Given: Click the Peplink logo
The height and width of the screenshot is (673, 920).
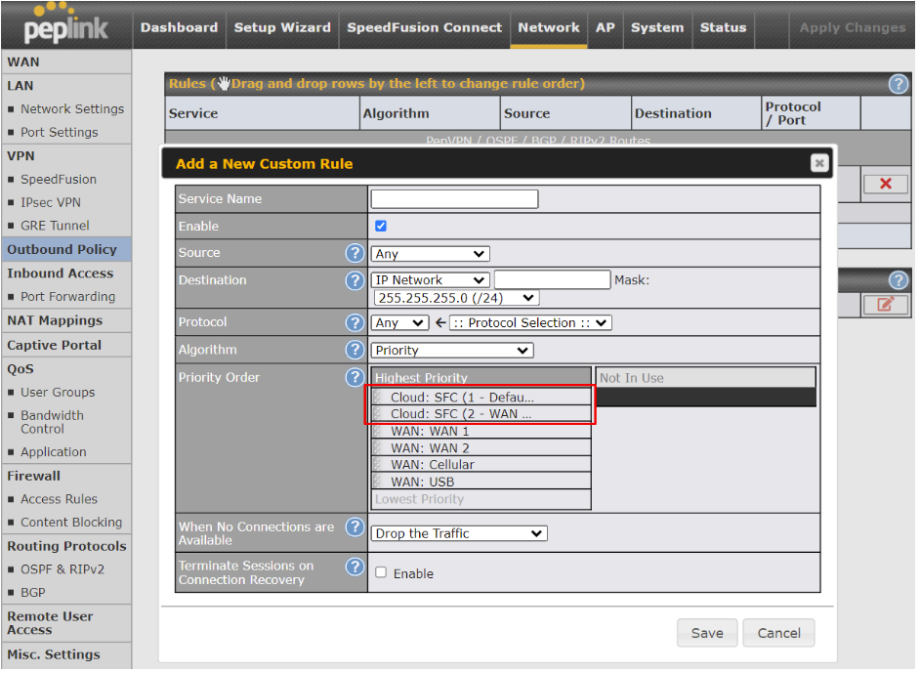Looking at the screenshot, I should click(65, 24).
